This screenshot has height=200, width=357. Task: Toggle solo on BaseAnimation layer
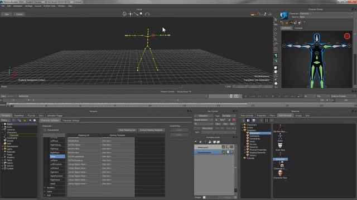click(228, 152)
